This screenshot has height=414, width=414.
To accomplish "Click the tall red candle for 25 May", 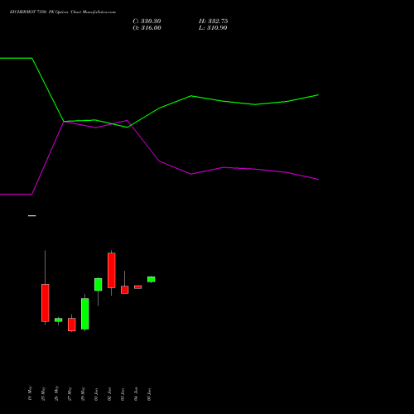I will 46,303.
